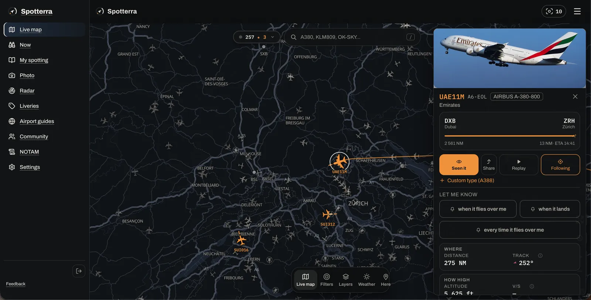Image resolution: width=591 pixels, height=300 pixels.
Task: Click the ZÜRICH city label on the map
Action: [x=358, y=204]
